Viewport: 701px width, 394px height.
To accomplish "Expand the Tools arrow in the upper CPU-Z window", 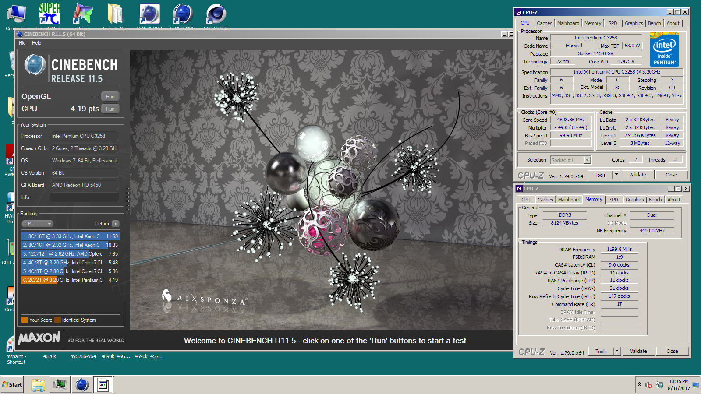I will tap(616, 175).
